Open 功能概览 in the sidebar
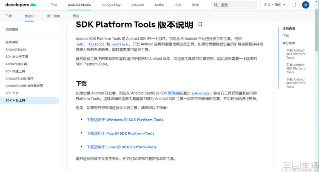The width and height of the screenshot is (319, 172). (12, 29)
